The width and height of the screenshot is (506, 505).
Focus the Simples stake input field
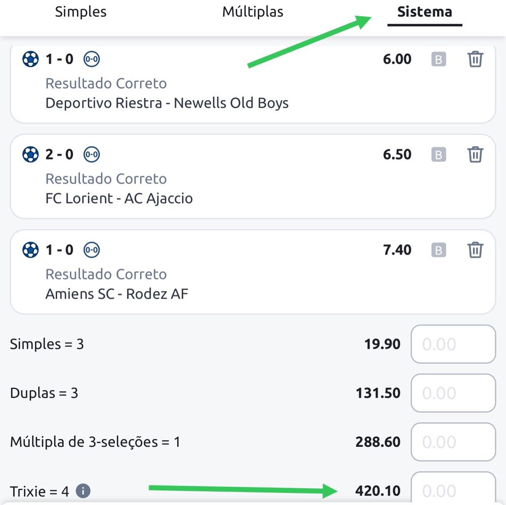(453, 344)
